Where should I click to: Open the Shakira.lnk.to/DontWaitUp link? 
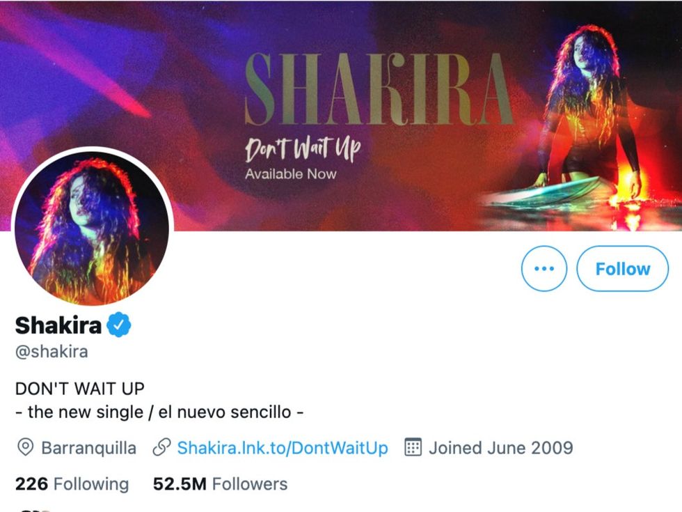(283, 447)
